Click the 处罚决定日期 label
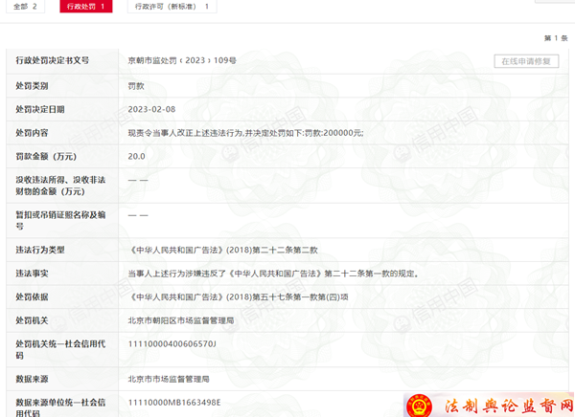 [x=40, y=109]
